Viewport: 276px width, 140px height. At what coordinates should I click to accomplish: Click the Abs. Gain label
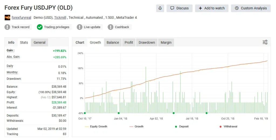(x=13, y=57)
